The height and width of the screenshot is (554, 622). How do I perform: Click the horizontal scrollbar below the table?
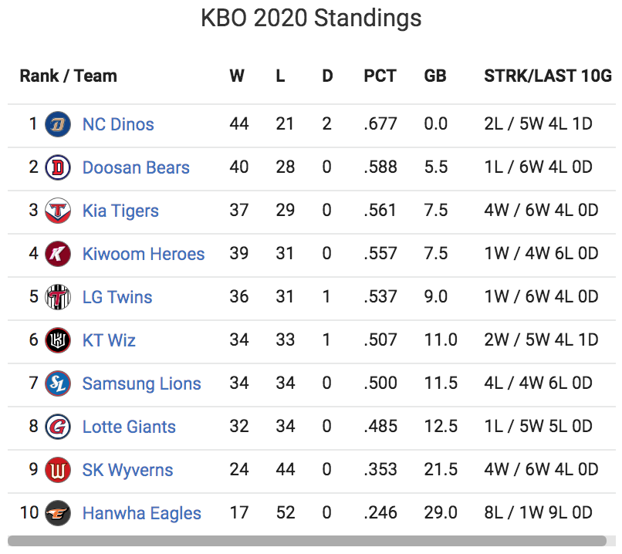[307, 541]
